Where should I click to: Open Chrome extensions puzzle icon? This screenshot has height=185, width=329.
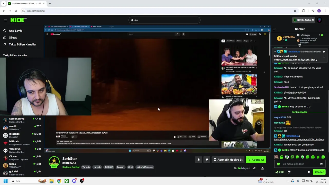point(304,11)
